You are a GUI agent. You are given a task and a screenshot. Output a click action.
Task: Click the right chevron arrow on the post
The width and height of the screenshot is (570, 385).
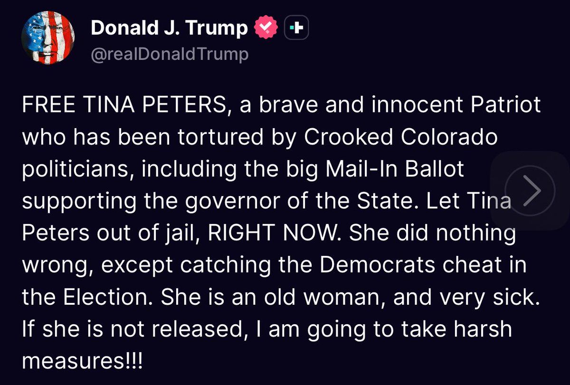click(530, 189)
